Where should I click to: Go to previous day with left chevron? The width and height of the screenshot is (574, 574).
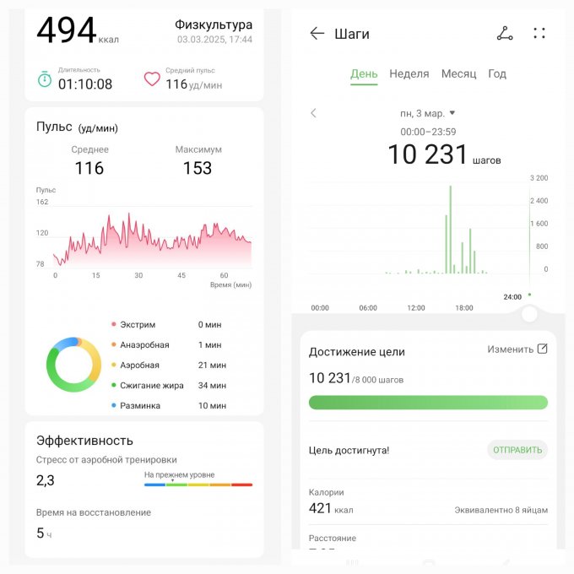point(314,113)
